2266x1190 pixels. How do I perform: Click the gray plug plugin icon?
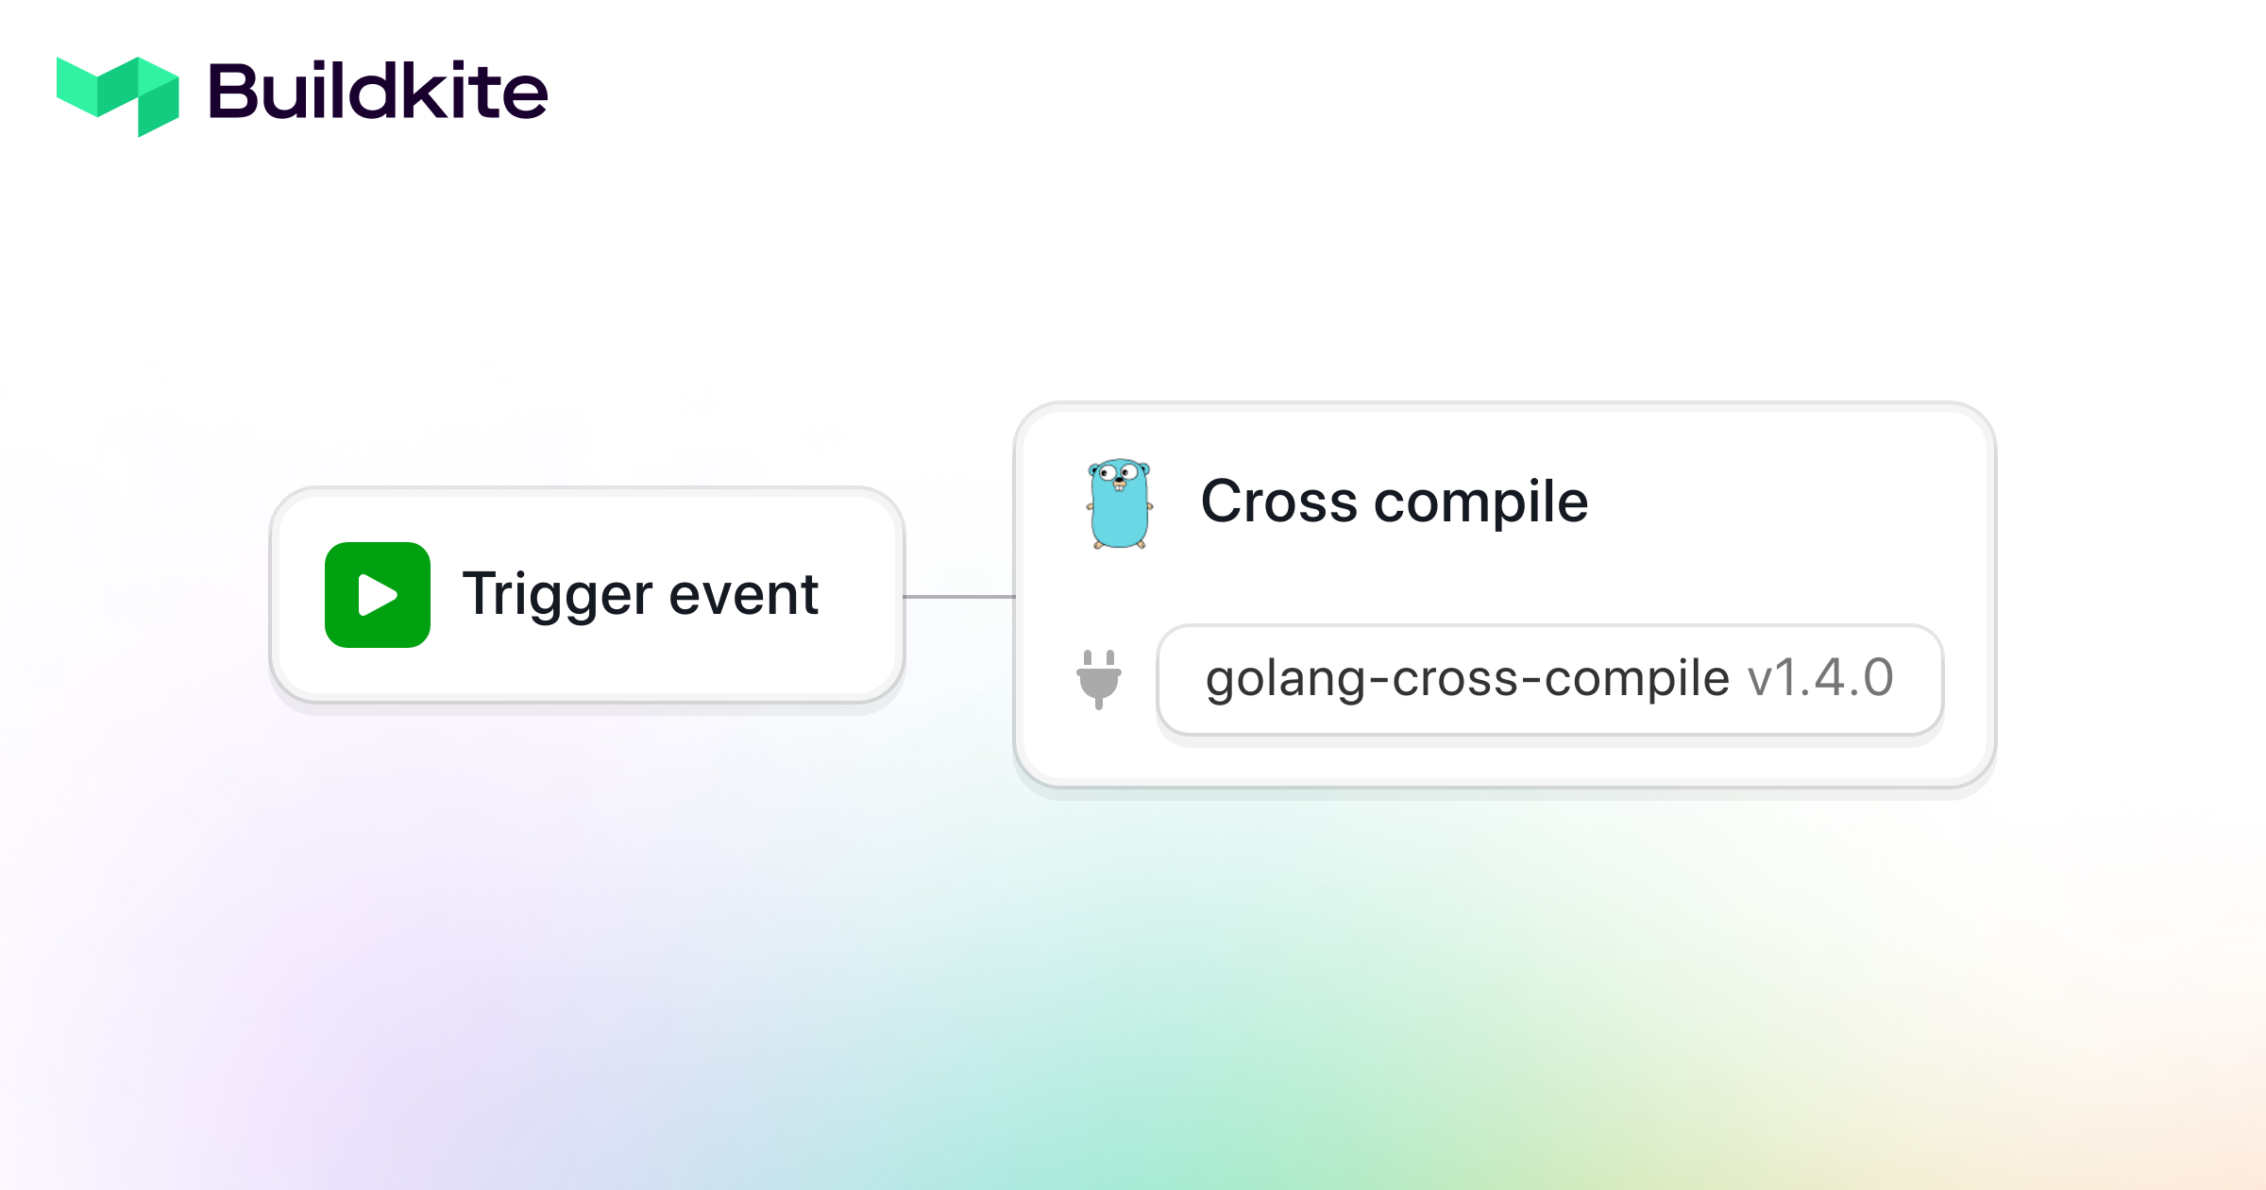(x=1099, y=679)
